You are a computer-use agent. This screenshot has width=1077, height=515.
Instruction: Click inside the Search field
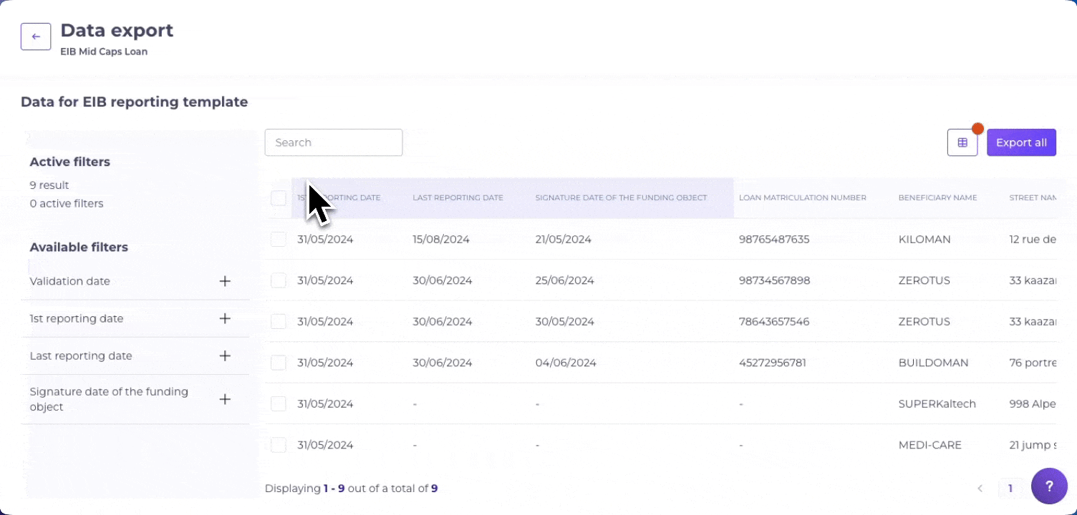(333, 142)
